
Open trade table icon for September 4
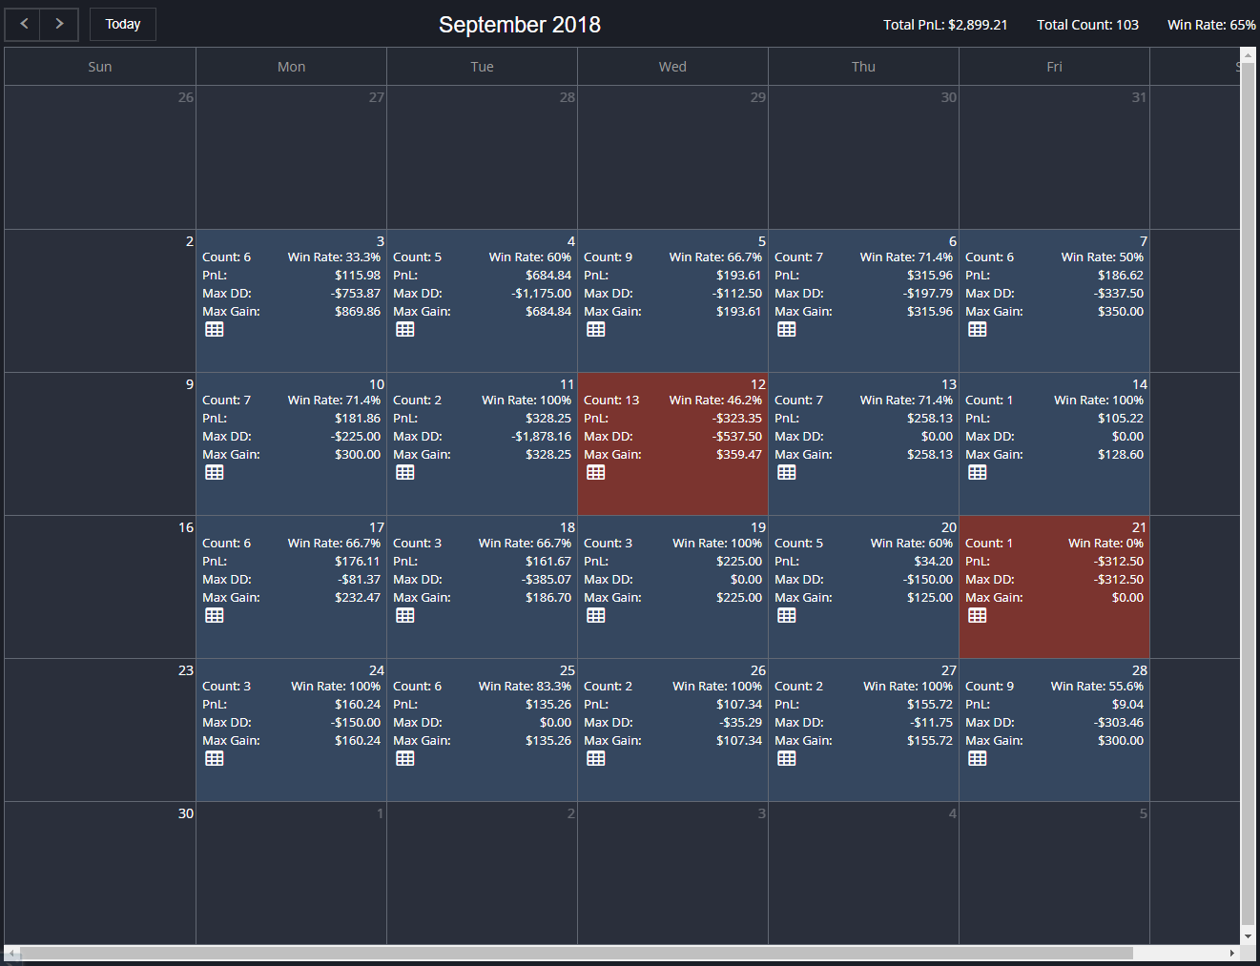point(405,329)
